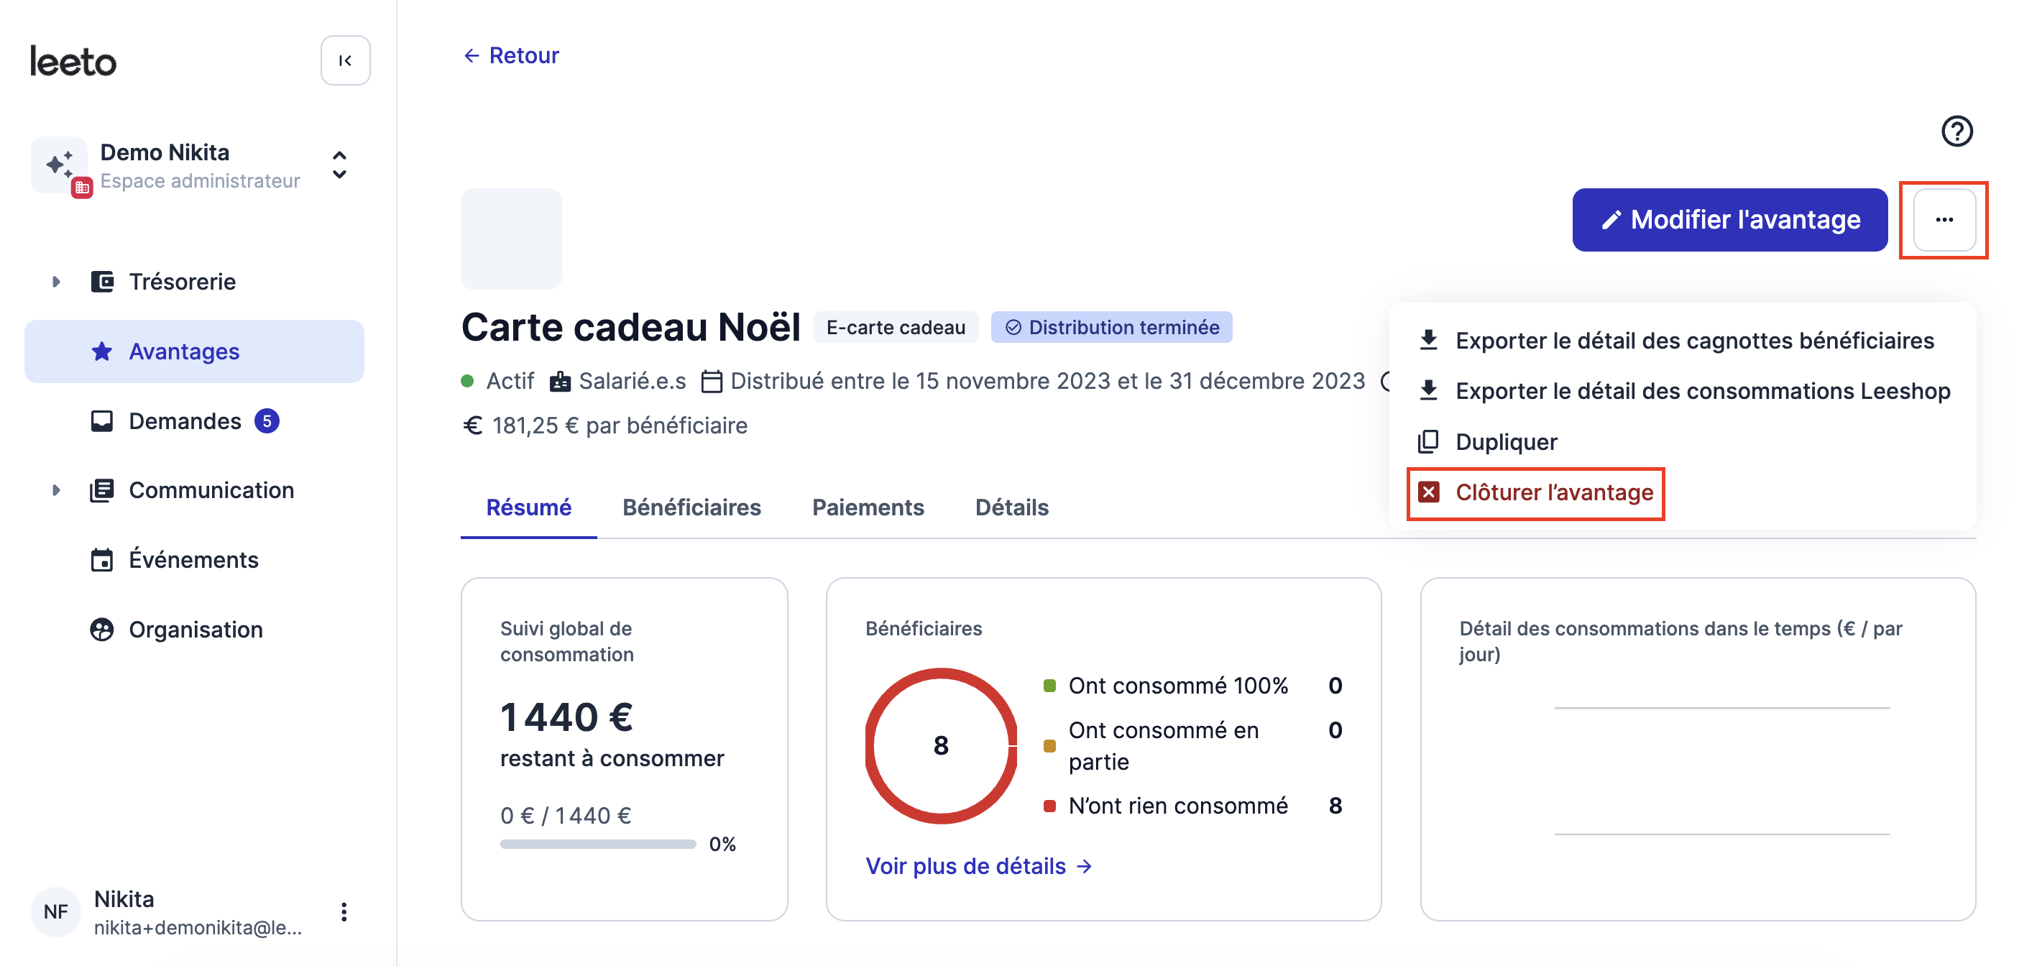Choose Exporter le détail des cagnottes bénéficiaires
The height and width of the screenshot is (966, 2037).
[x=1681, y=340]
